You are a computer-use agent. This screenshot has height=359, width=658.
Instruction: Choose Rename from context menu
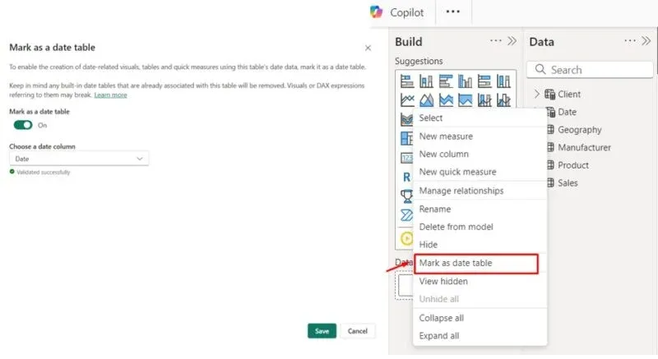click(480, 209)
